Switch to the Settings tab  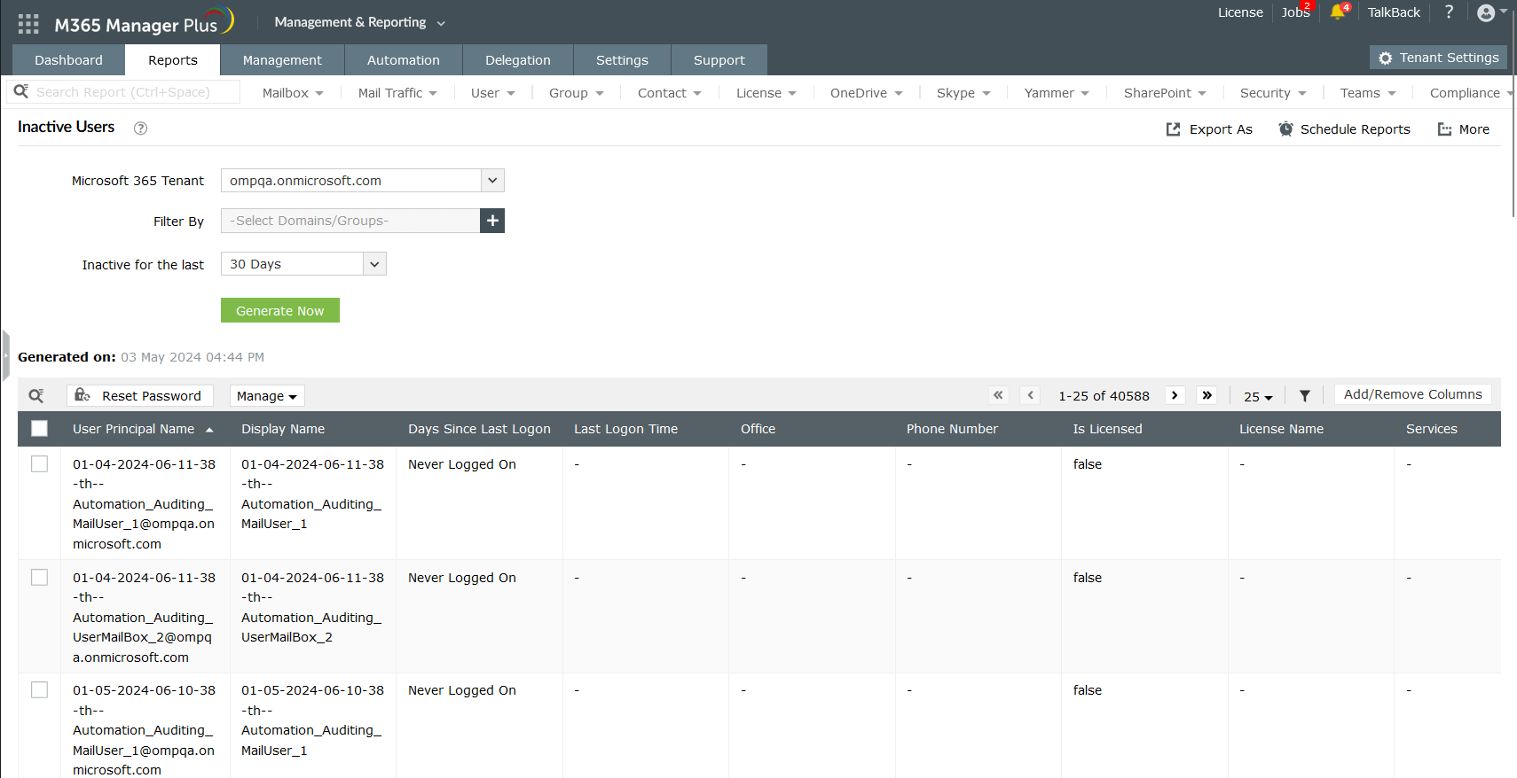click(622, 60)
